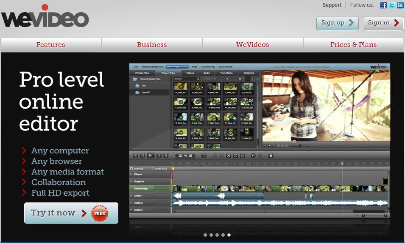Open the Features navigation tab
This screenshot has width=405, height=243.
point(51,45)
